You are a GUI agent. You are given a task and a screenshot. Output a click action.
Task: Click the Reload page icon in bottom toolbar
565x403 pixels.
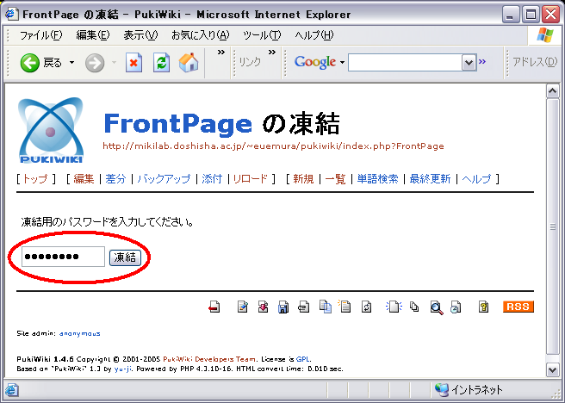(x=366, y=307)
